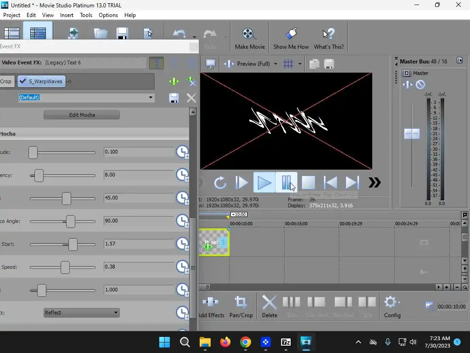Open File Explorer from taskbar
Image resolution: width=470 pixels, height=353 pixels.
(205, 342)
